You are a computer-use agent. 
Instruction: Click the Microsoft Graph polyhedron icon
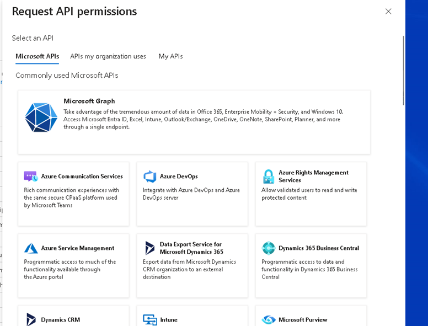(x=41, y=117)
